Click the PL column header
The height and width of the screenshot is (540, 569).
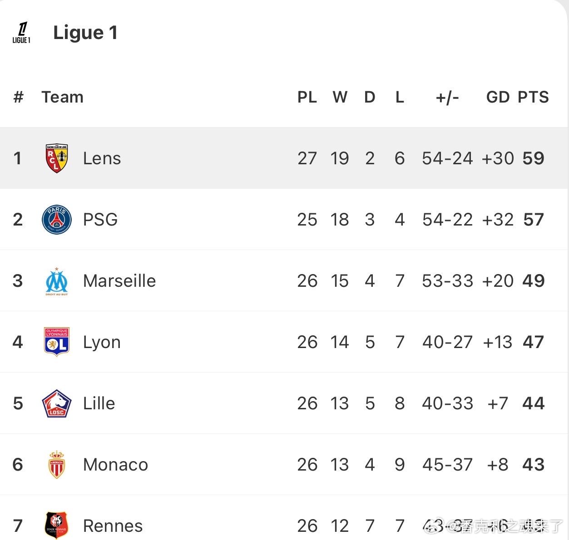tap(307, 97)
